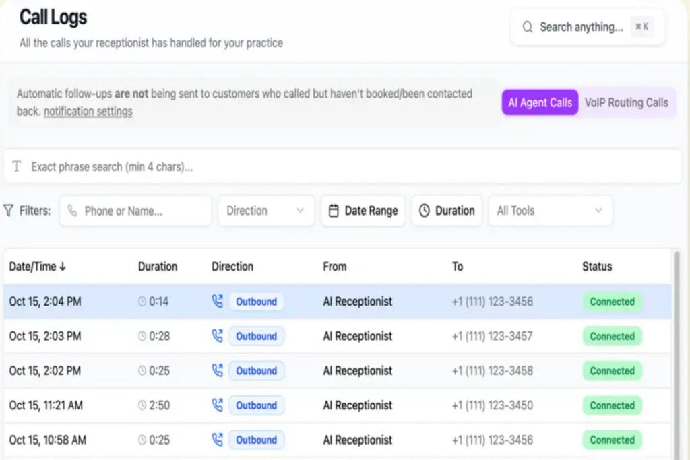
Task: Click the phone icon in Phone or Name field
Action: 73,211
